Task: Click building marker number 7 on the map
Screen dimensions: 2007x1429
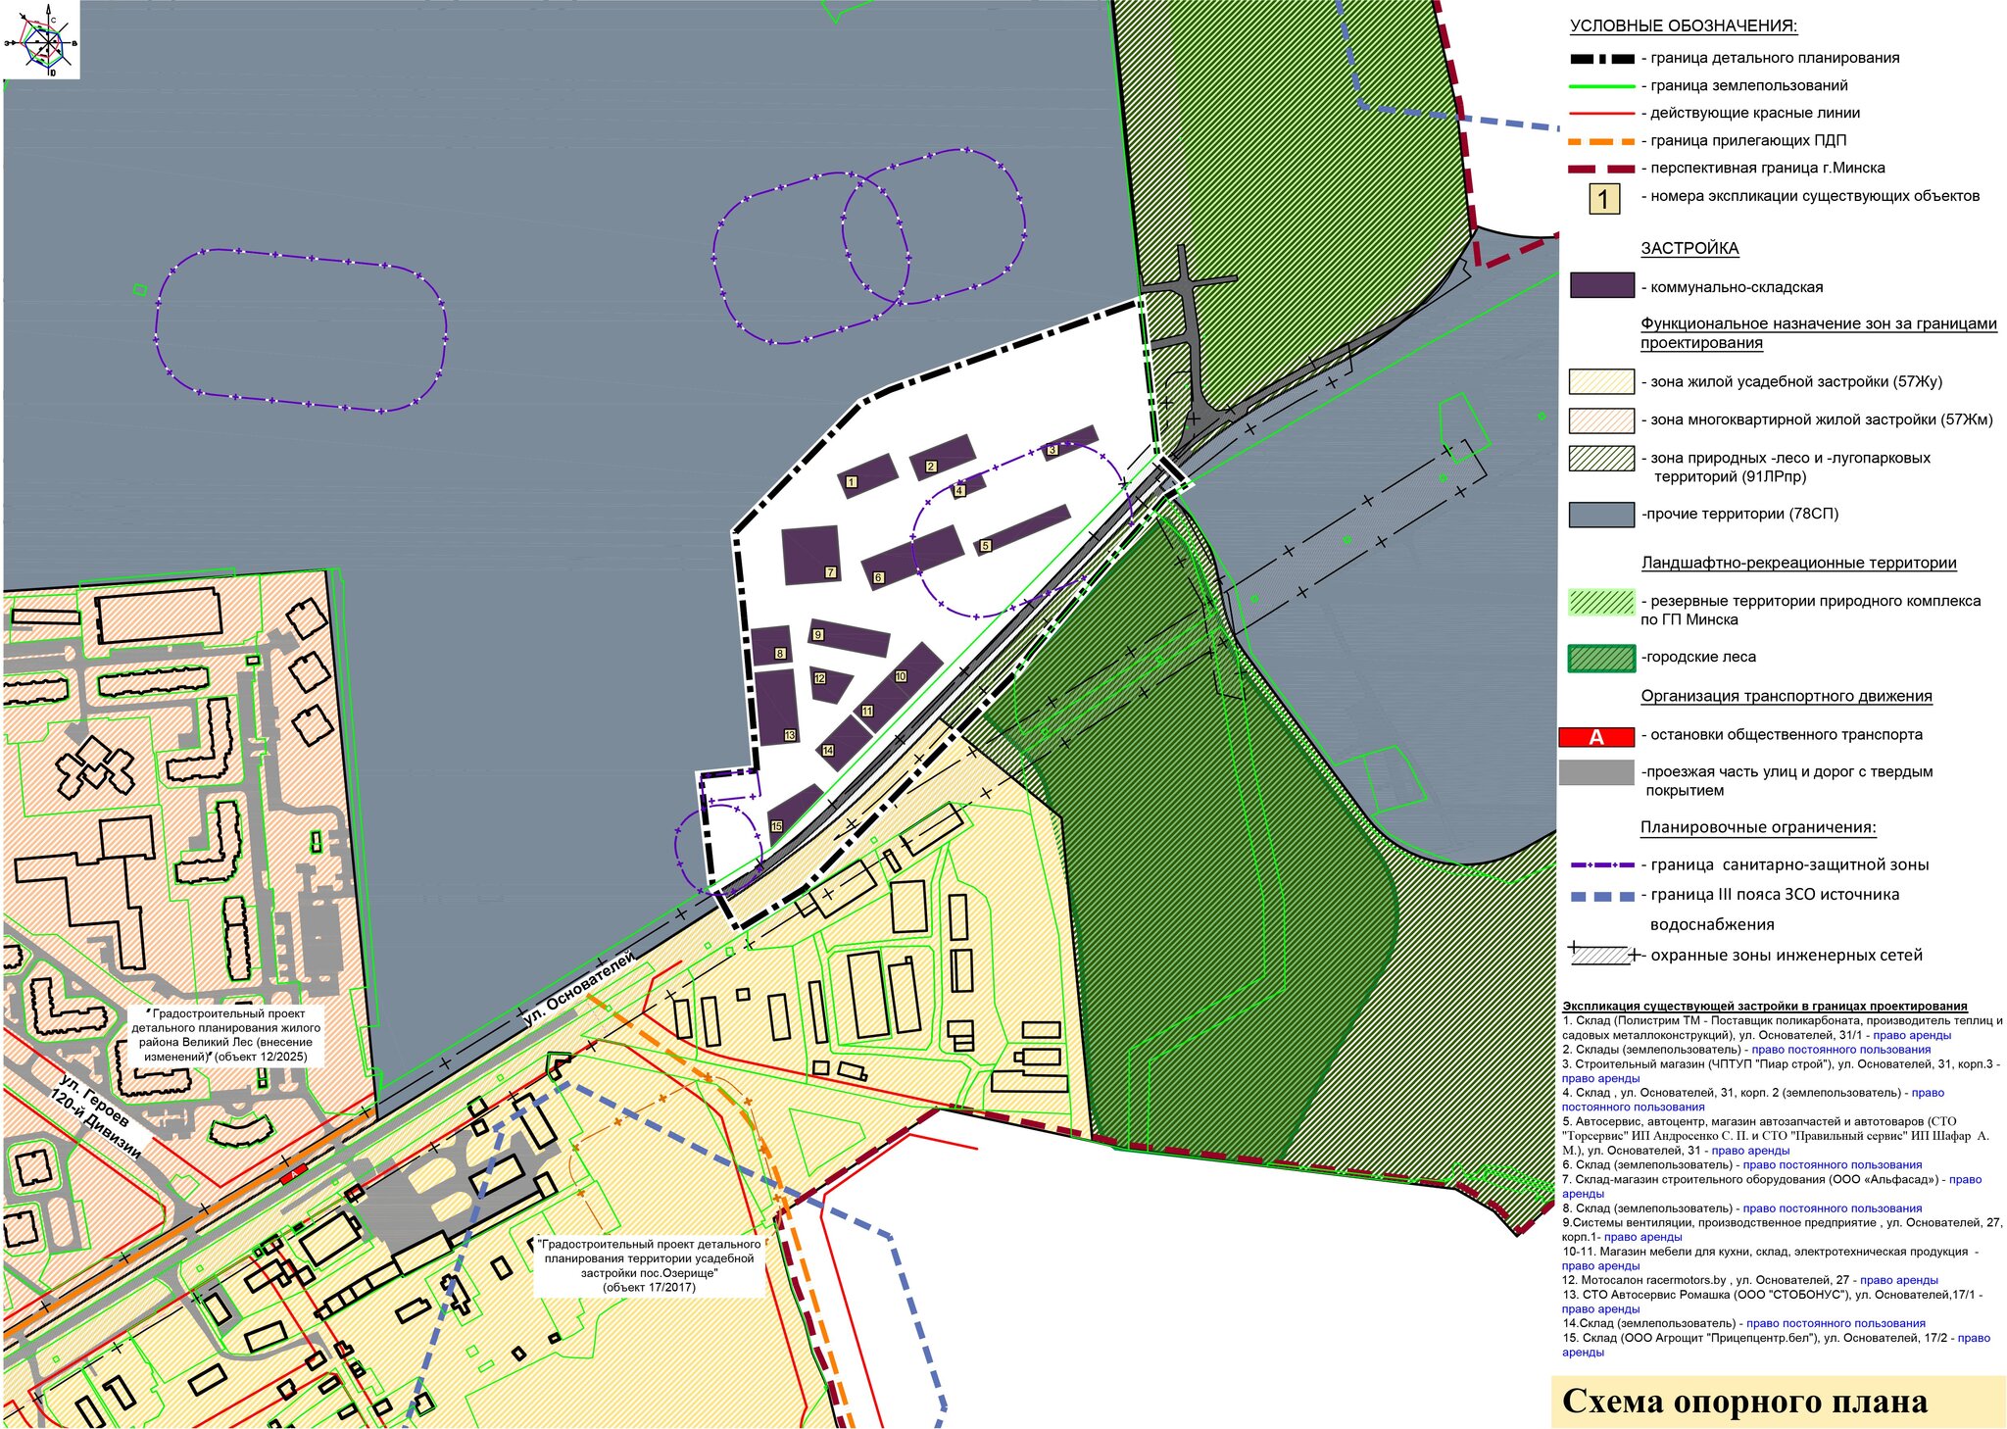Action: tap(830, 572)
